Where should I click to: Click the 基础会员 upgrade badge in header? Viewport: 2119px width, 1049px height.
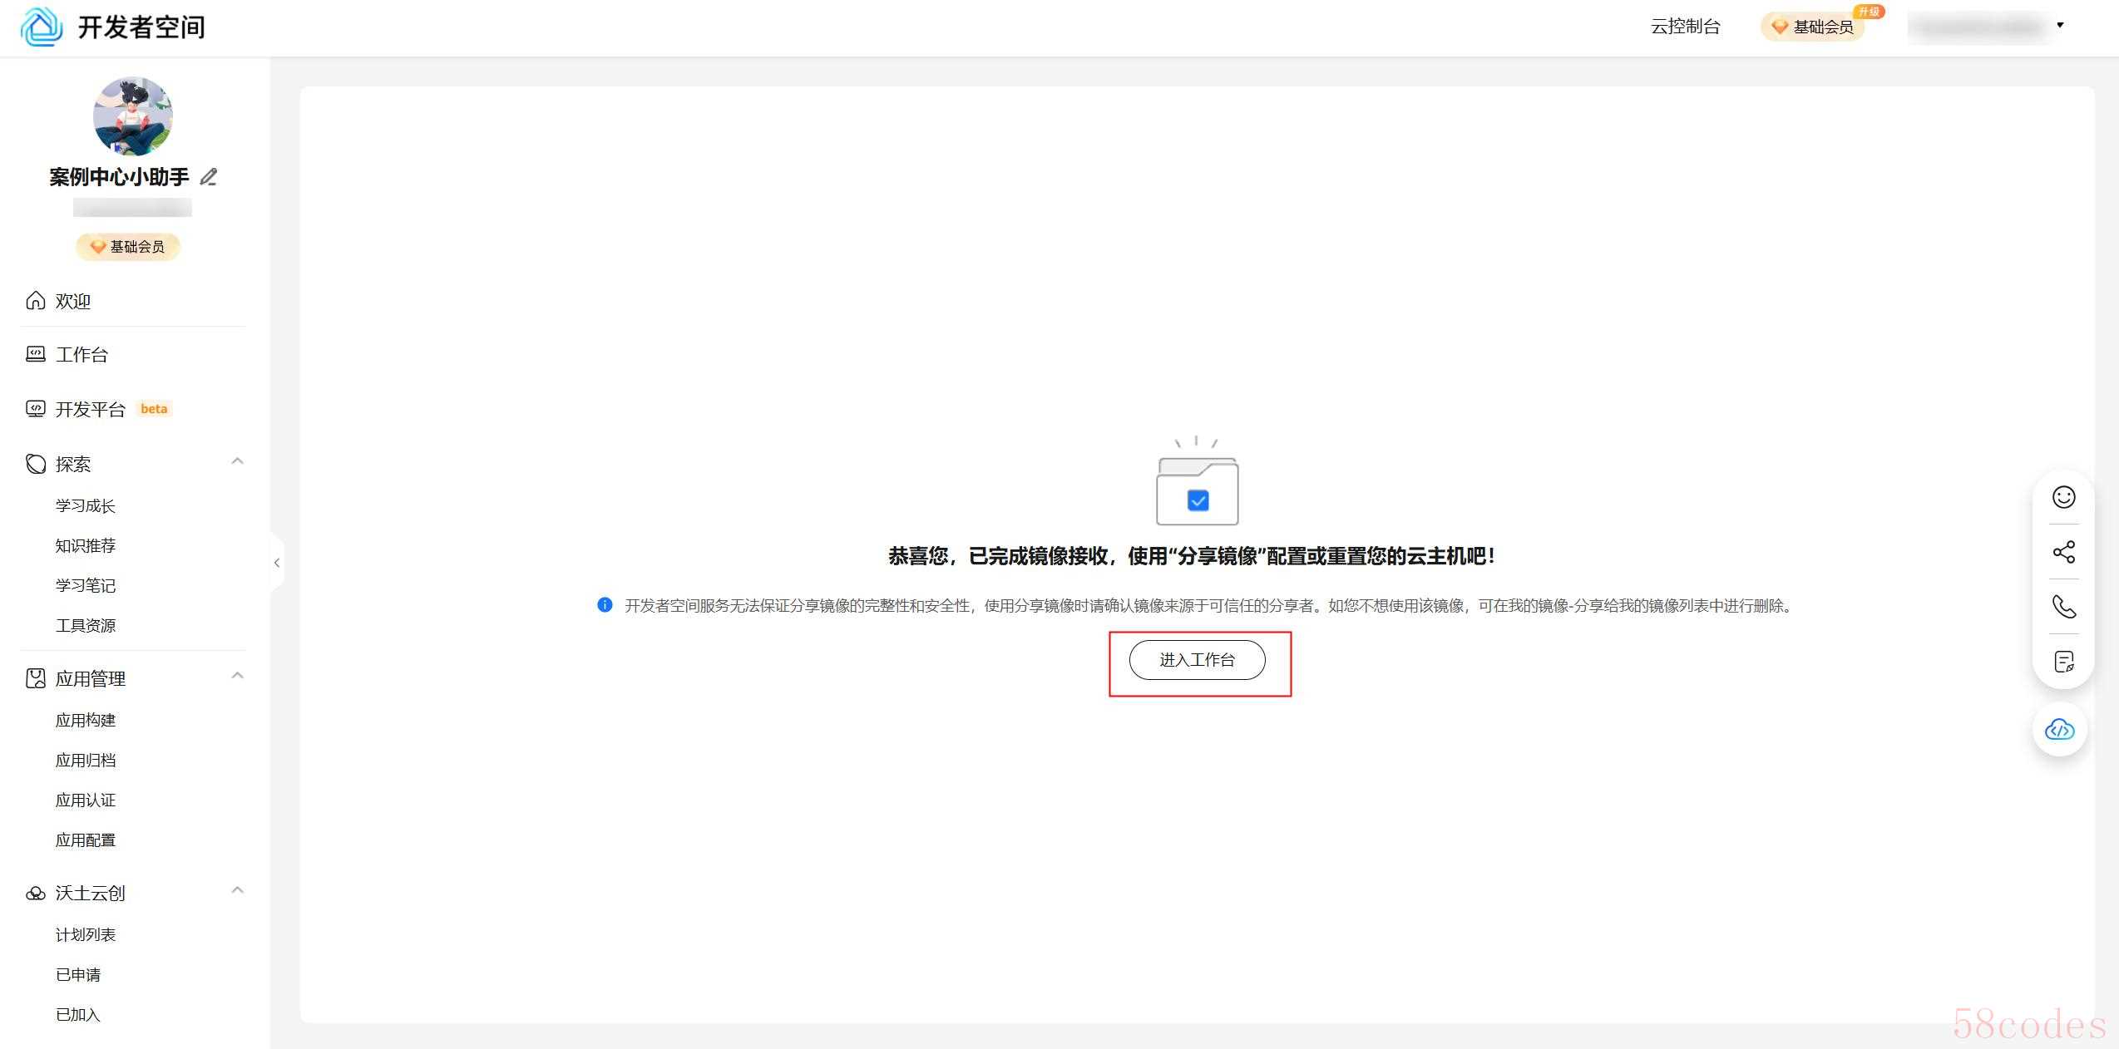(x=1815, y=27)
